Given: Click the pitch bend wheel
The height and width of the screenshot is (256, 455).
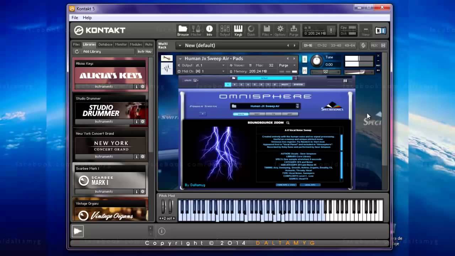Looking at the screenshot, I should click(164, 207).
